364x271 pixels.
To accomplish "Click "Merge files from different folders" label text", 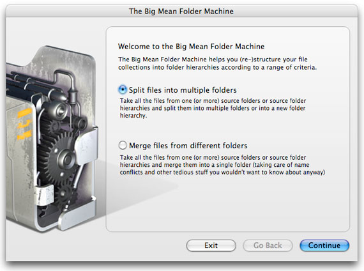I will (x=188, y=146).
